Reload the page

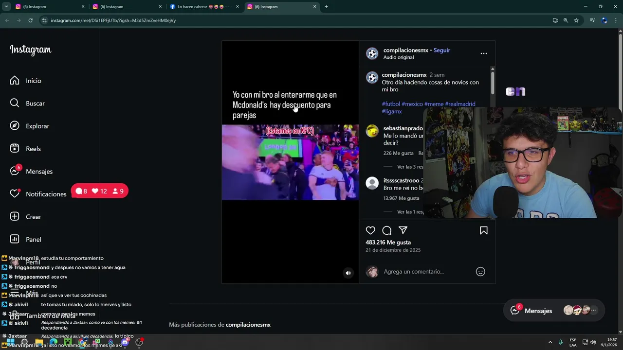pyautogui.click(x=30, y=20)
